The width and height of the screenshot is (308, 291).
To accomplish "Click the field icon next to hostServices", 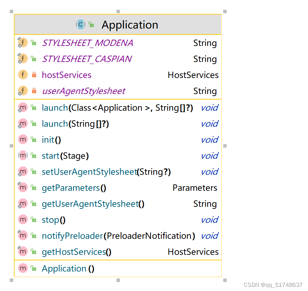I will [x=22, y=74].
